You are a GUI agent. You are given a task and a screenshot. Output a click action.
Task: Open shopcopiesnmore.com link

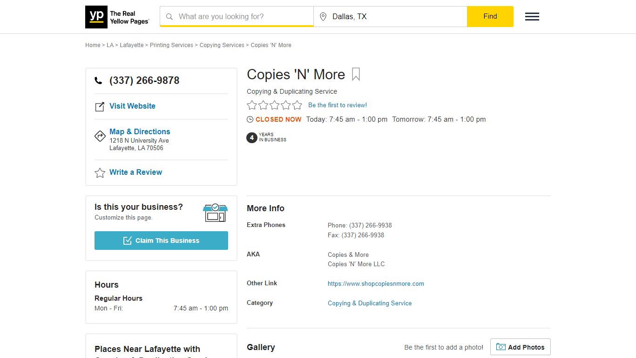point(376,283)
